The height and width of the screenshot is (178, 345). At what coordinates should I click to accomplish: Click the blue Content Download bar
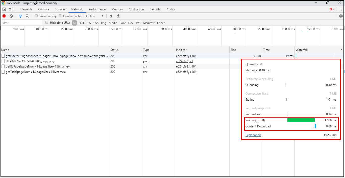315,126
